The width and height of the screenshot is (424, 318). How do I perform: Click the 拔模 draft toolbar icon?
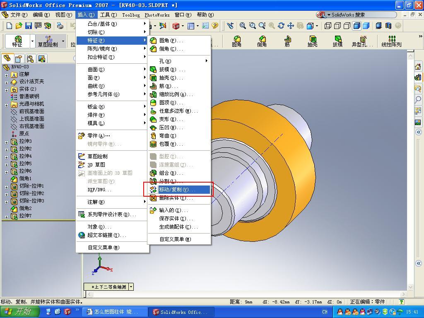tap(337, 41)
